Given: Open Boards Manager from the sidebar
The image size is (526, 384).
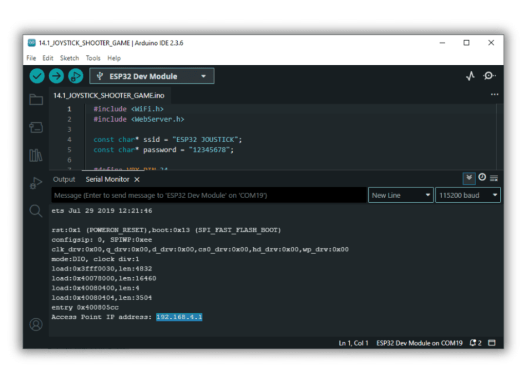Looking at the screenshot, I should [36, 127].
